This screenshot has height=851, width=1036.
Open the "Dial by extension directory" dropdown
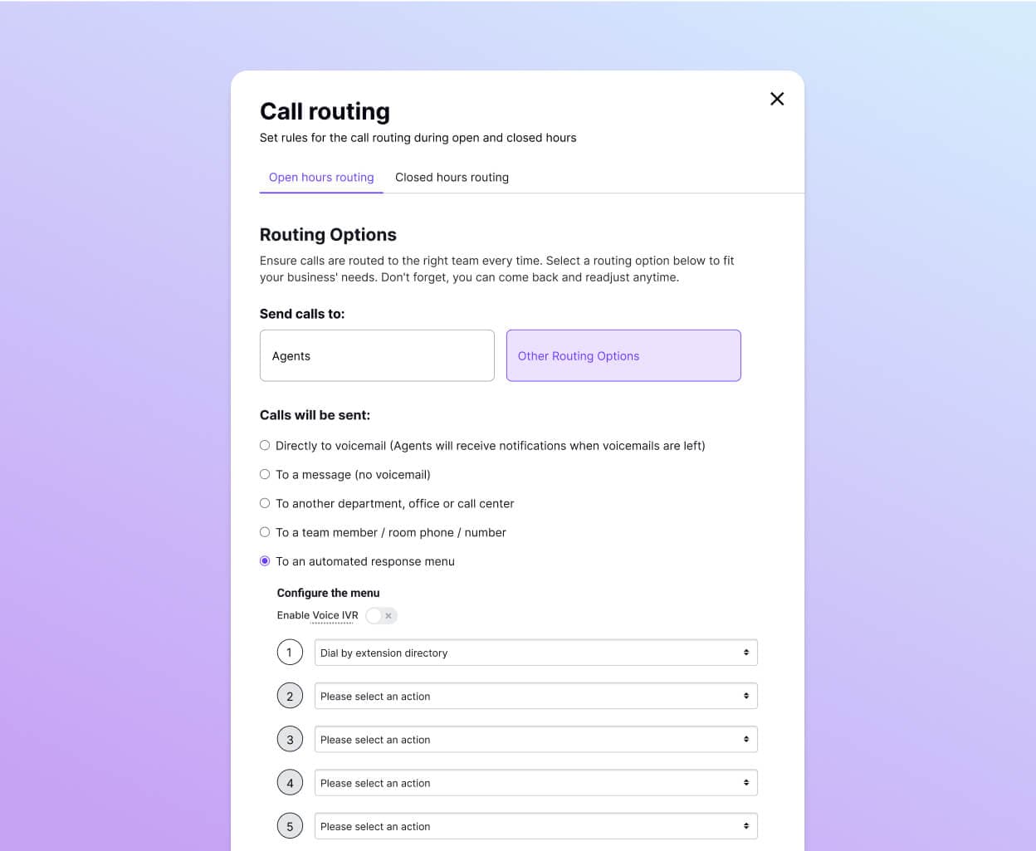coord(535,652)
